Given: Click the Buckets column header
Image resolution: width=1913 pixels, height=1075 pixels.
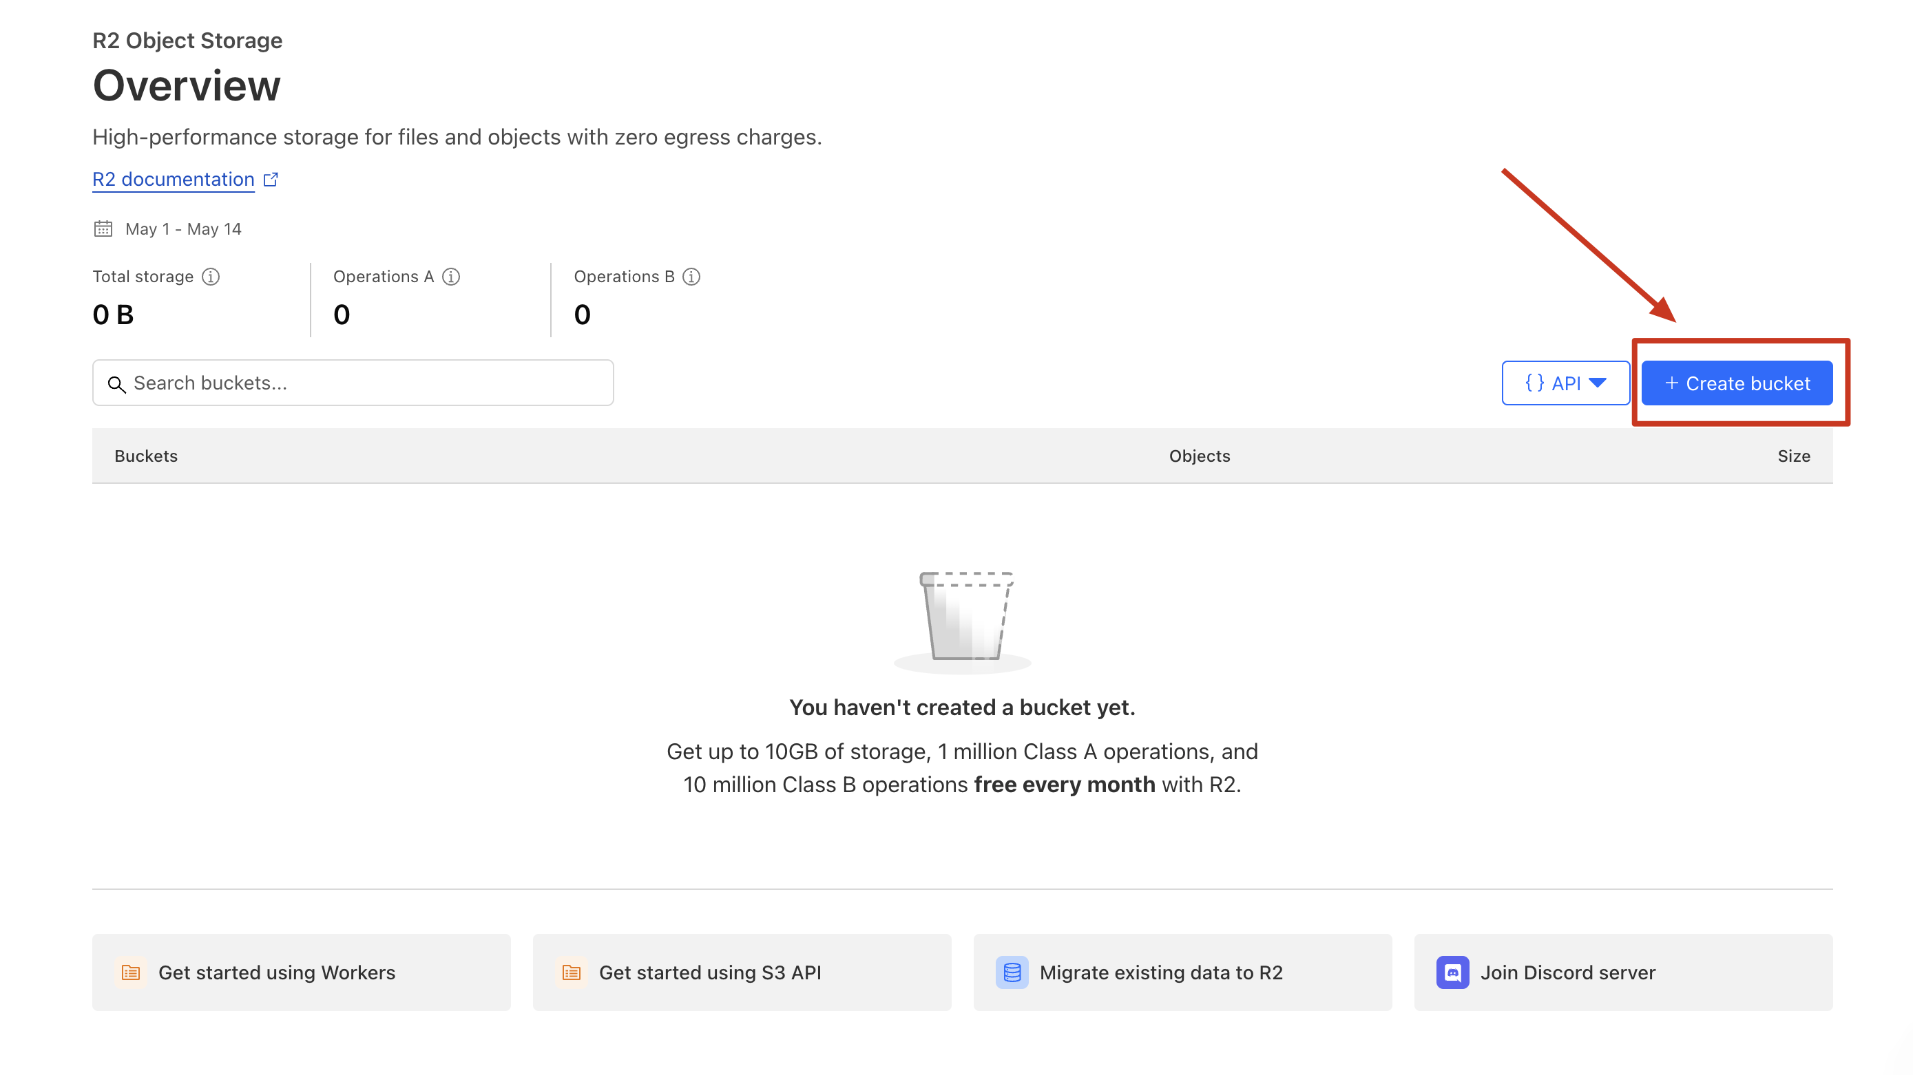Looking at the screenshot, I should pos(146,456).
